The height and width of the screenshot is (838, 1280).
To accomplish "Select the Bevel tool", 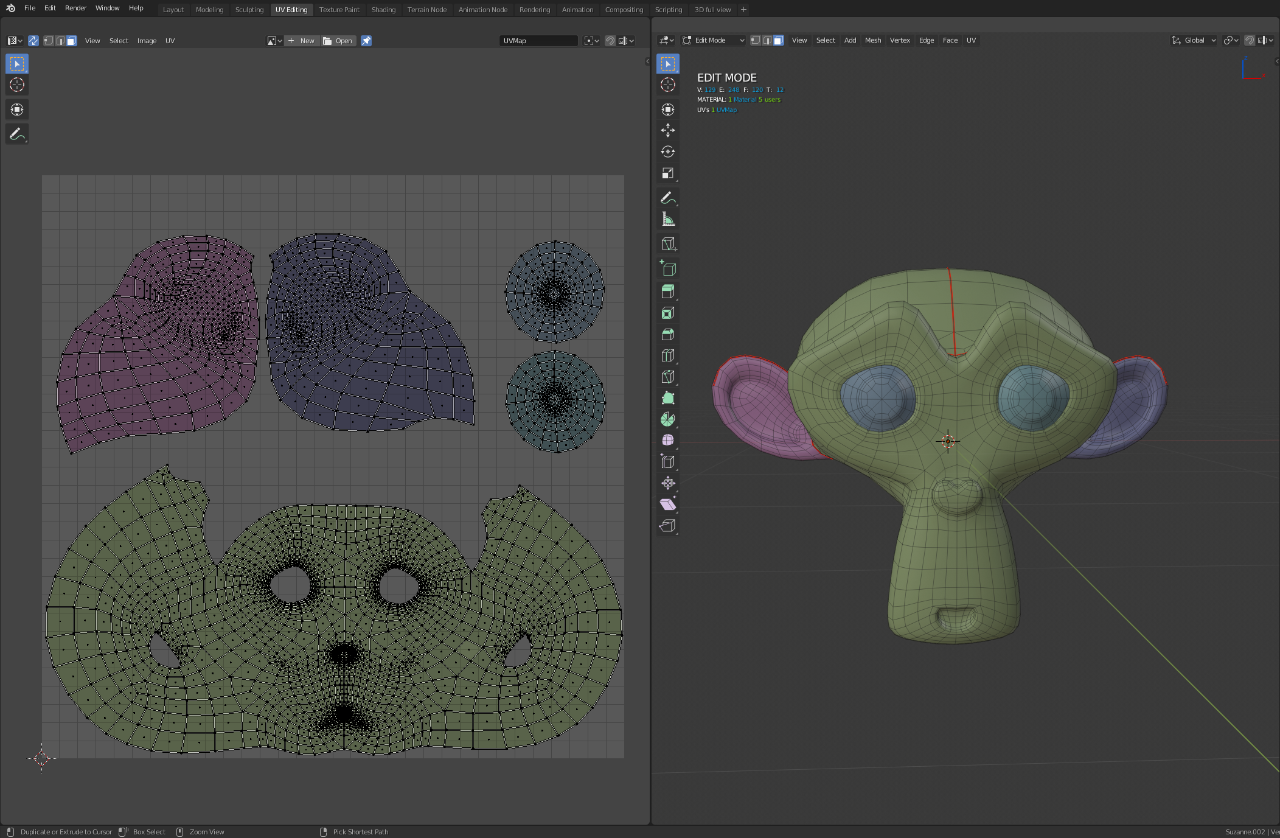I will coord(668,334).
